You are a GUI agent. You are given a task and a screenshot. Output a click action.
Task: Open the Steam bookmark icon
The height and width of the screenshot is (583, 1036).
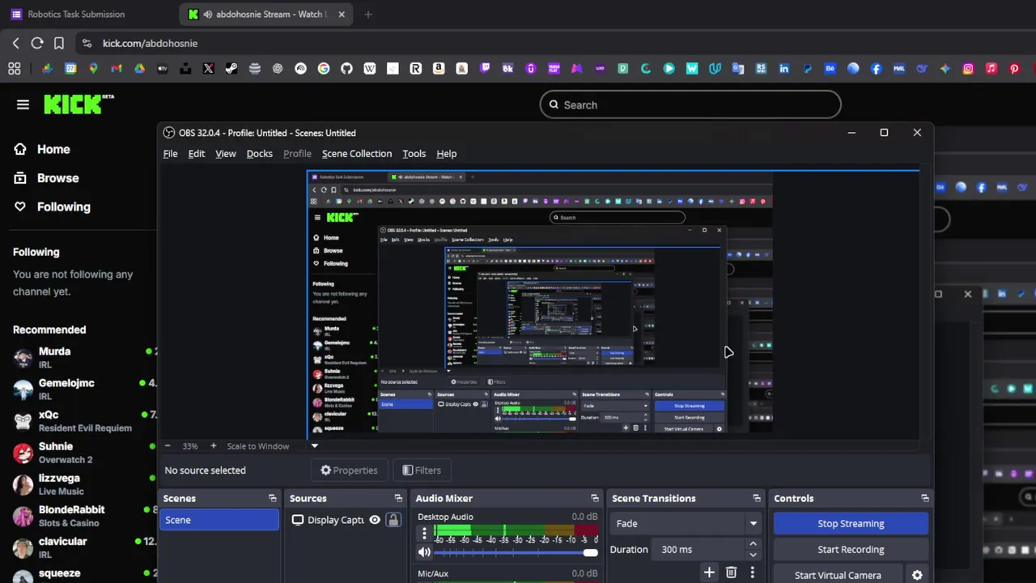pyautogui.click(x=231, y=69)
